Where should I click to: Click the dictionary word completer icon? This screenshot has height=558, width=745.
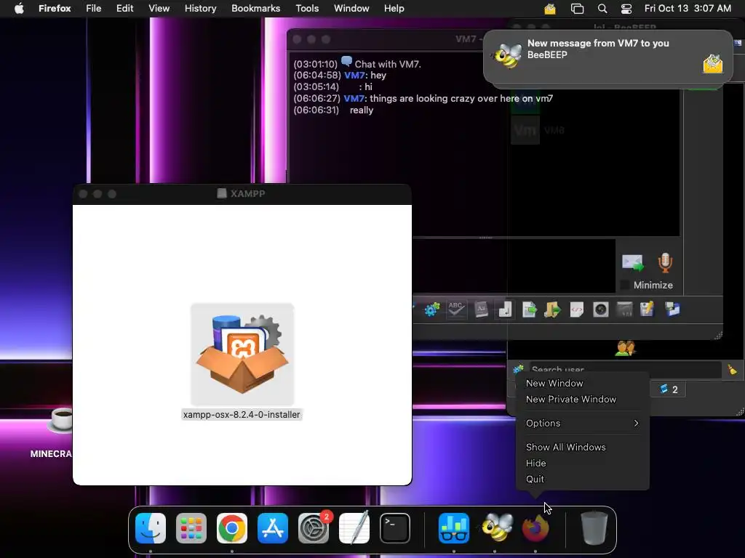pyautogui.click(x=481, y=310)
